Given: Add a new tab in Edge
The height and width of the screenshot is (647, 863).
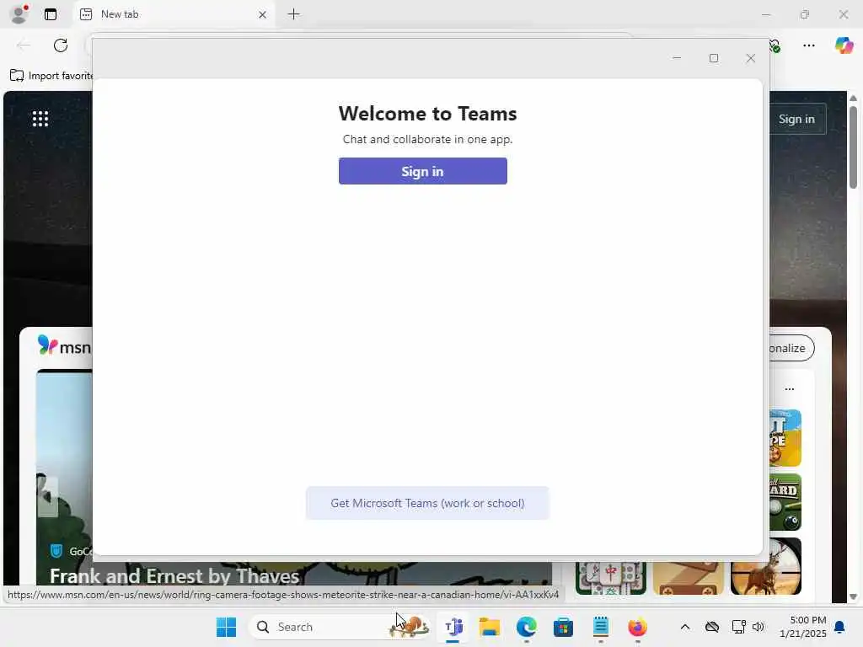Looking at the screenshot, I should pos(294,14).
